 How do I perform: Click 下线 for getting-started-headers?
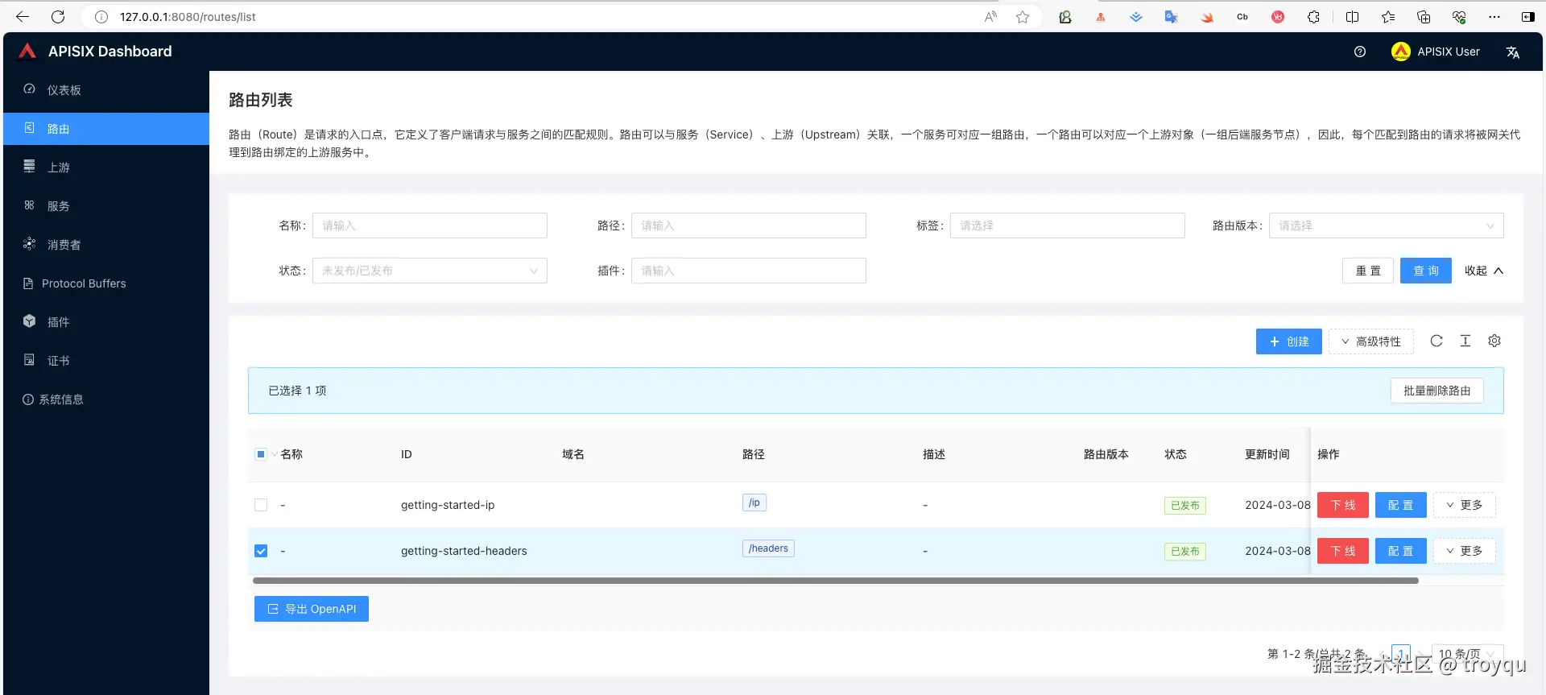(1343, 551)
